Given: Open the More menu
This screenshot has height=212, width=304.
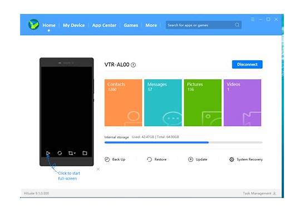Looking at the screenshot, I should tap(151, 25).
